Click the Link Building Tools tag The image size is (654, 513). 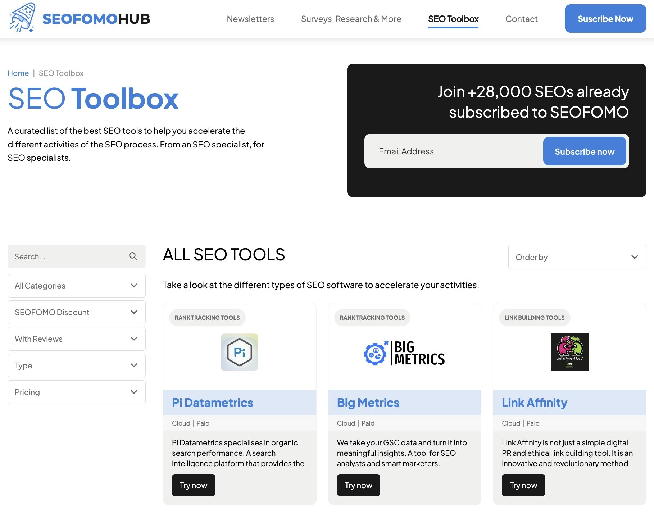tap(535, 318)
